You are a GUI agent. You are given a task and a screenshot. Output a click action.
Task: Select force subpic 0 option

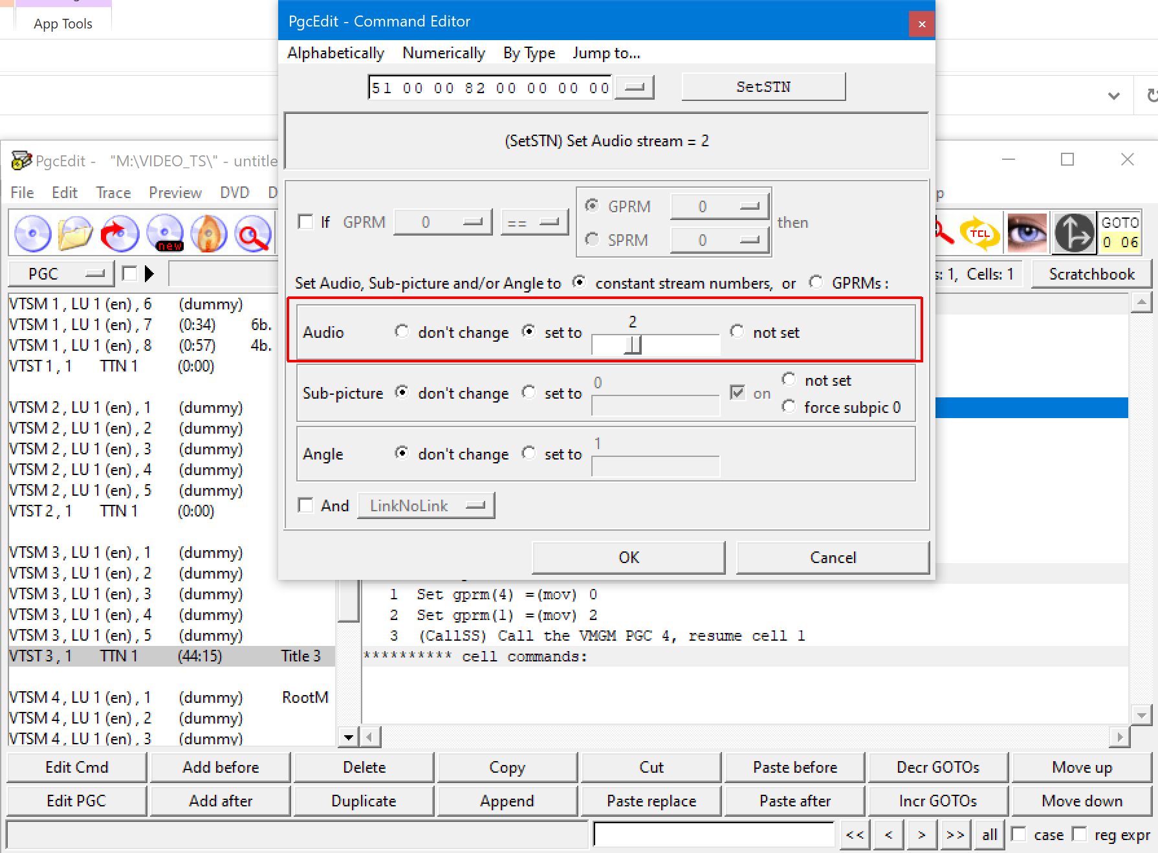pos(789,406)
